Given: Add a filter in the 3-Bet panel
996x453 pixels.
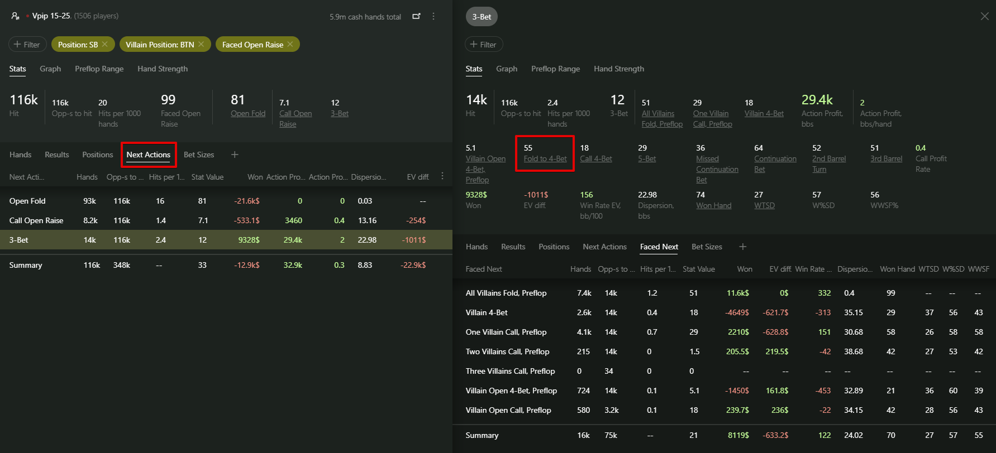Looking at the screenshot, I should click(x=483, y=45).
